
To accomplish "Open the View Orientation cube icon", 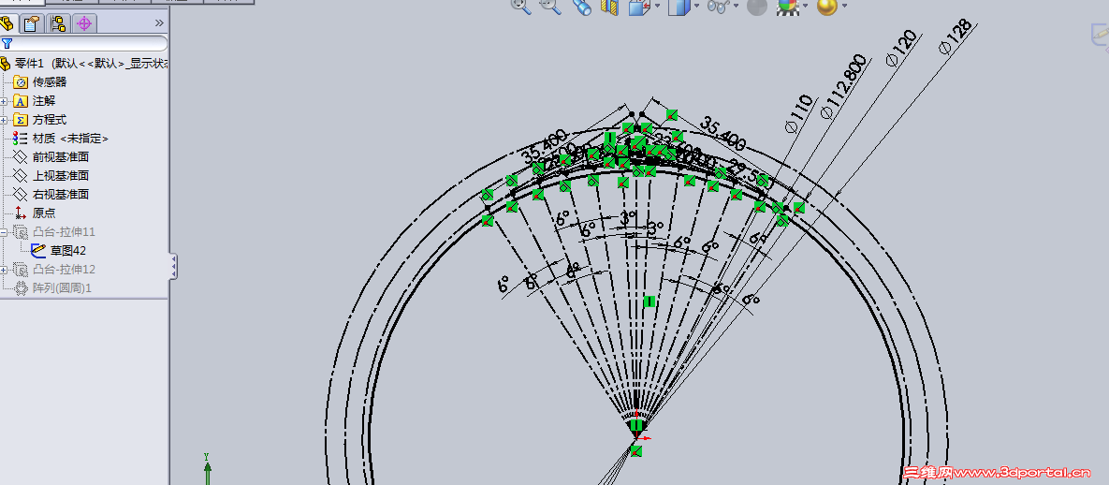I will (x=640, y=7).
